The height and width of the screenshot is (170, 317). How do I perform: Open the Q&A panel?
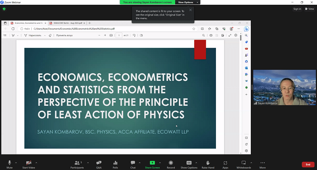[x=99, y=164]
